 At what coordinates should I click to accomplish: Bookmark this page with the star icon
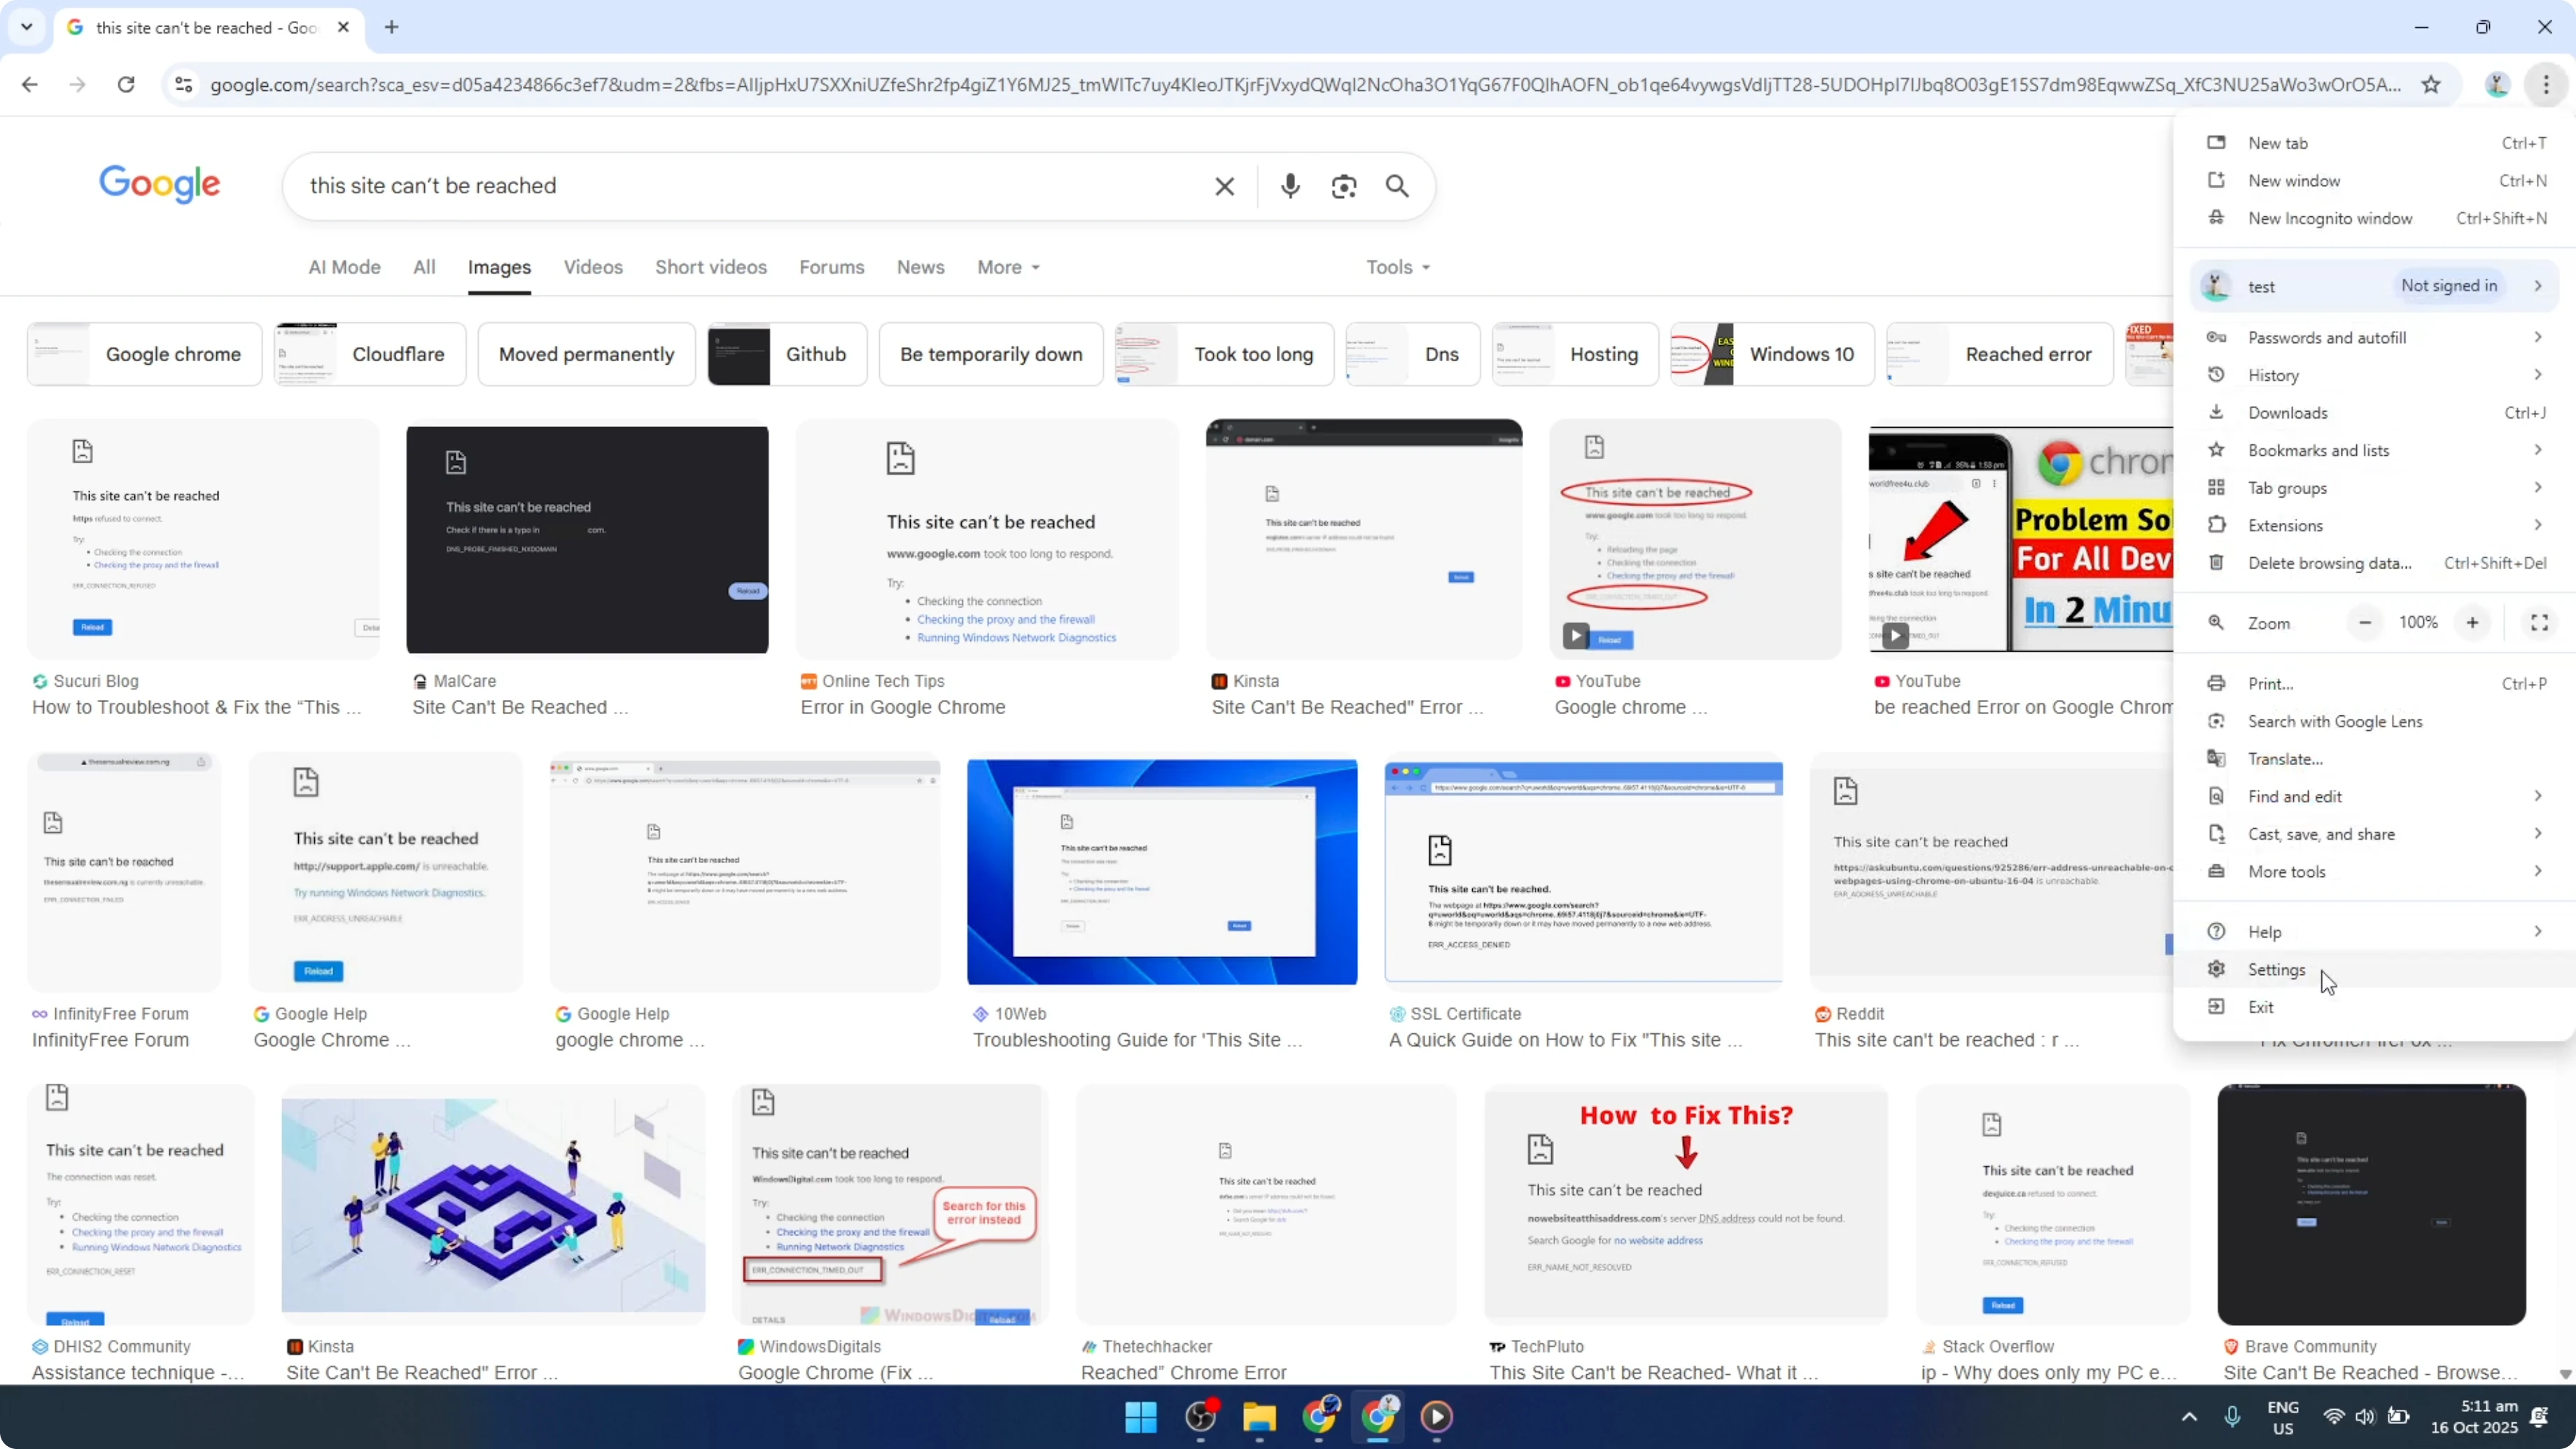(2431, 84)
